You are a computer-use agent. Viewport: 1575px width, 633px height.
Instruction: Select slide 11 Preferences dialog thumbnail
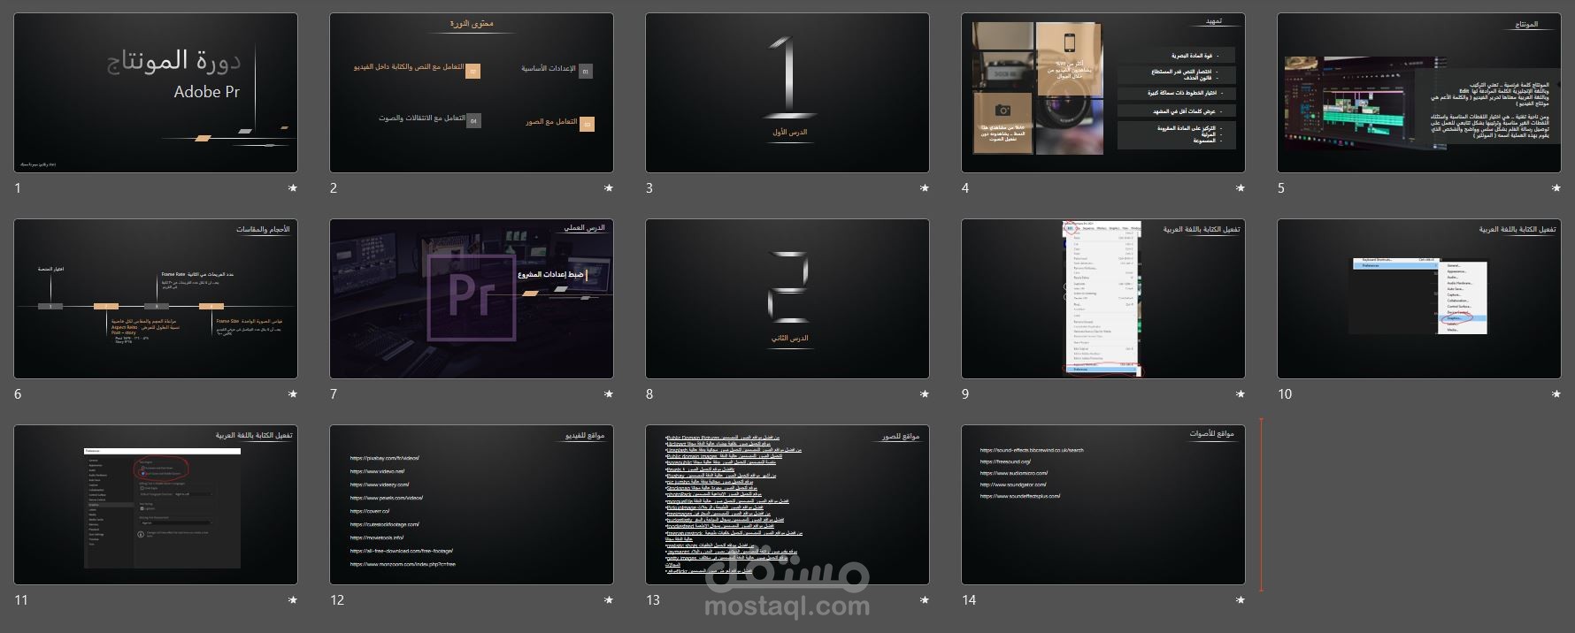tap(156, 505)
